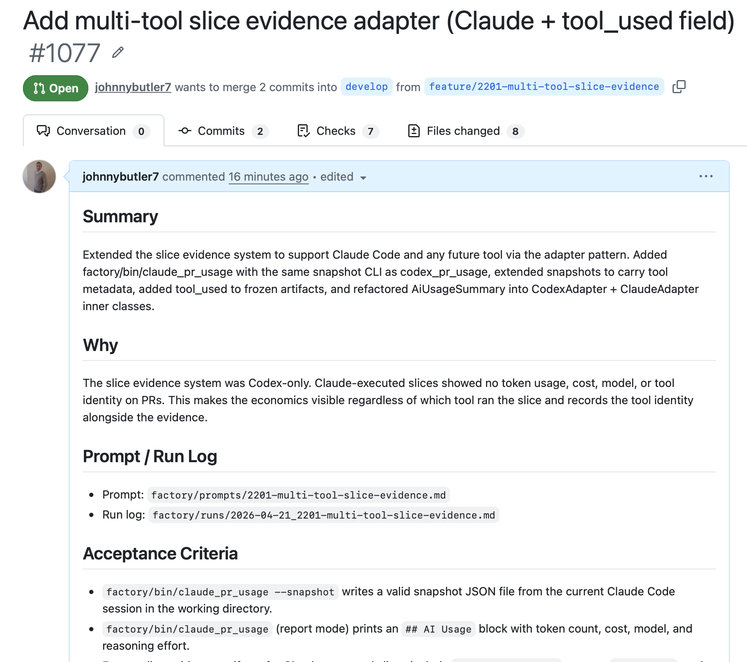Click the 16 minutes ago timestamp
This screenshot has height=662, width=747.
268,177
